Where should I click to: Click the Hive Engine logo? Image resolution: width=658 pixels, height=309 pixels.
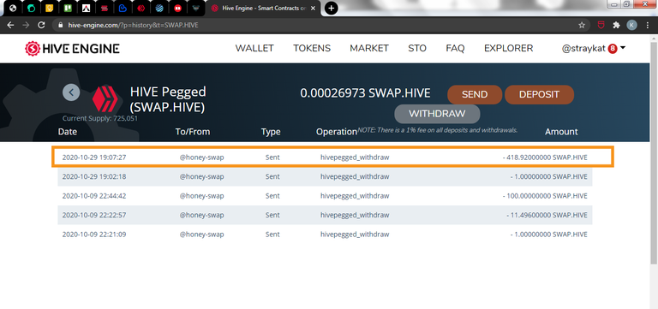[72, 49]
